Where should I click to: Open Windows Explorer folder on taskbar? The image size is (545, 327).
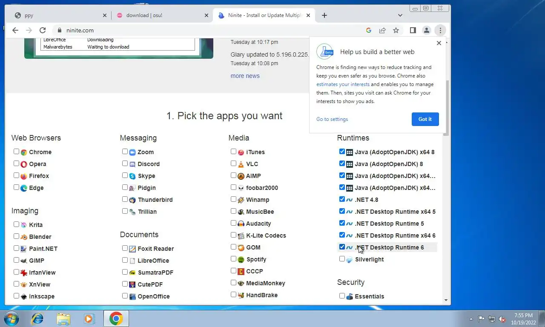point(63,318)
